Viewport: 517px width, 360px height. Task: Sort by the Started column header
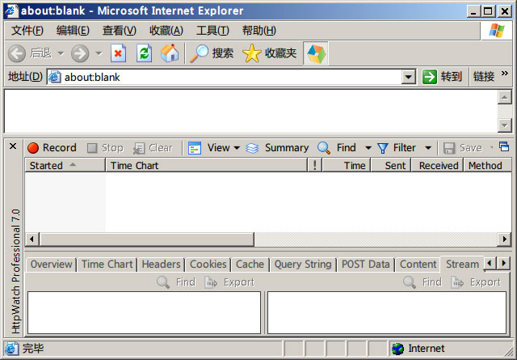tap(65, 166)
